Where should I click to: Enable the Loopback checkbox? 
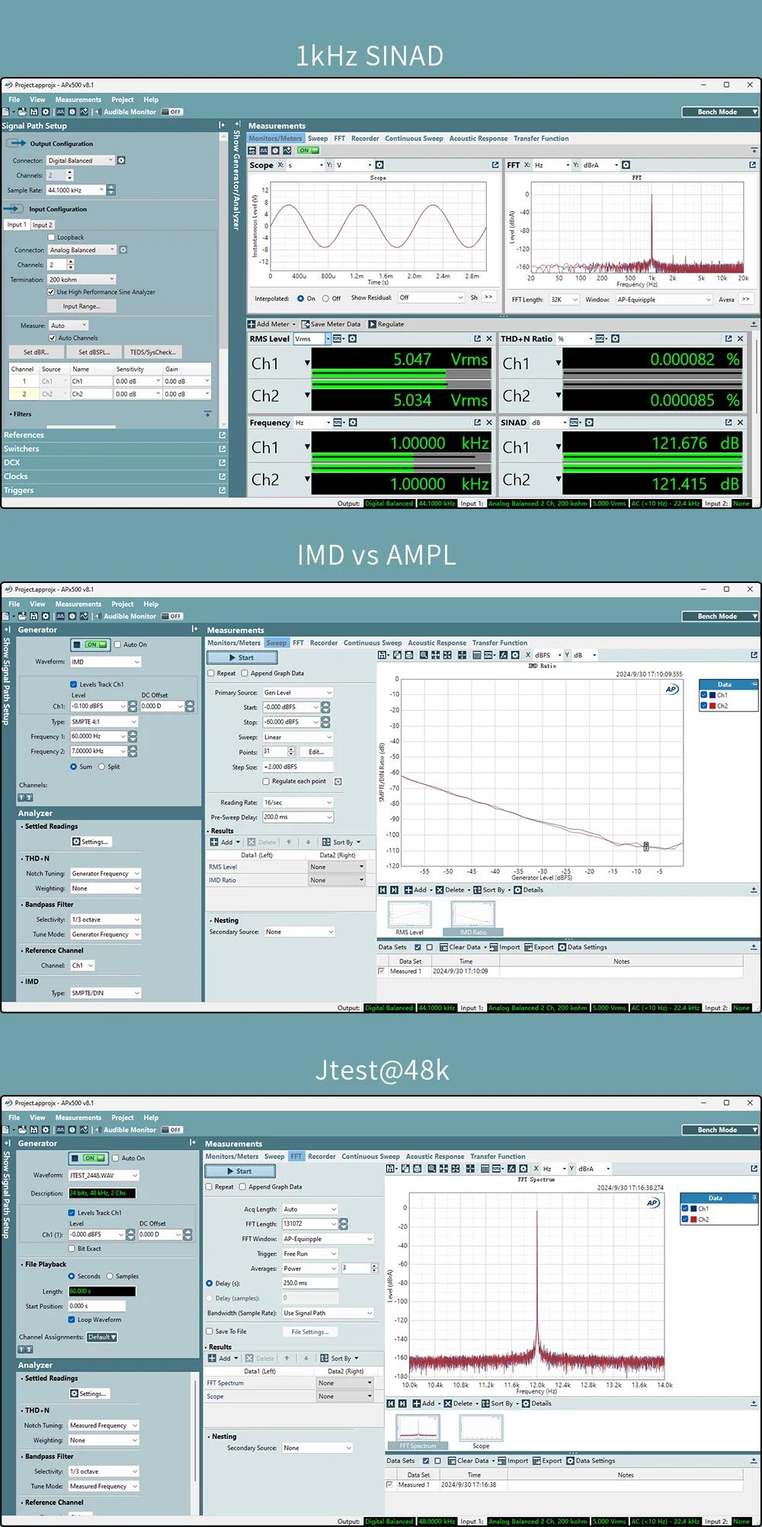coord(52,238)
